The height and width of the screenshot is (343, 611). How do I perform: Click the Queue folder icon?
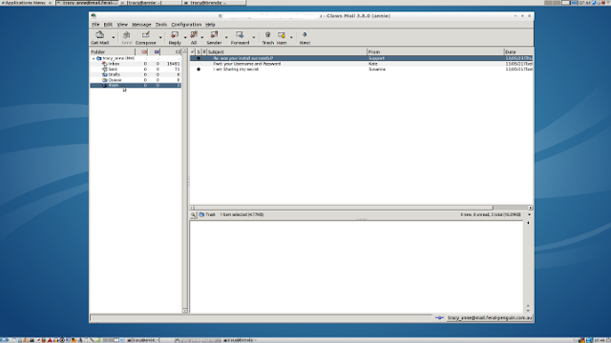point(104,80)
